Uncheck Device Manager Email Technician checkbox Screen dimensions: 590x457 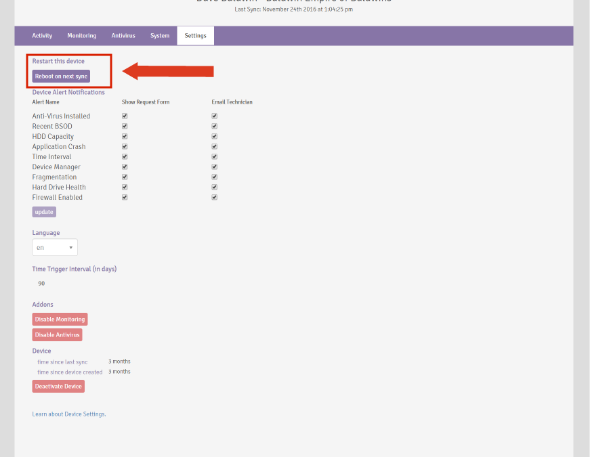214,167
